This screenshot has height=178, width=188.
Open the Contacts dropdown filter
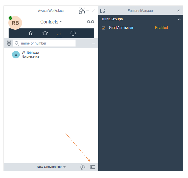coord(52,22)
